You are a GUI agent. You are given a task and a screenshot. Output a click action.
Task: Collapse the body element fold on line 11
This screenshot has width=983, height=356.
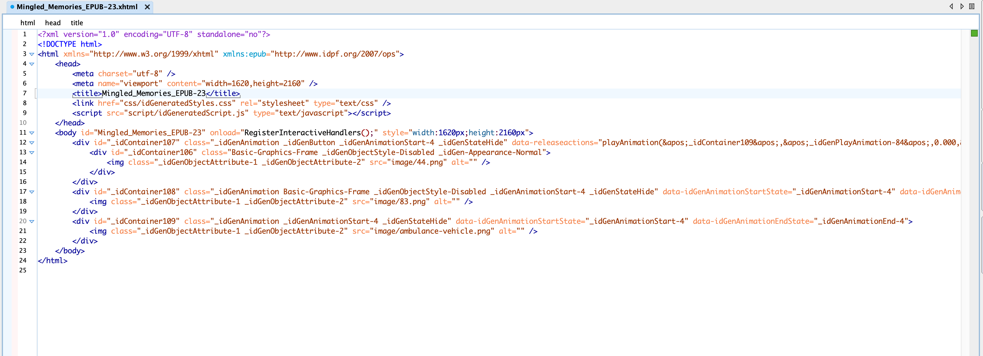pos(32,133)
